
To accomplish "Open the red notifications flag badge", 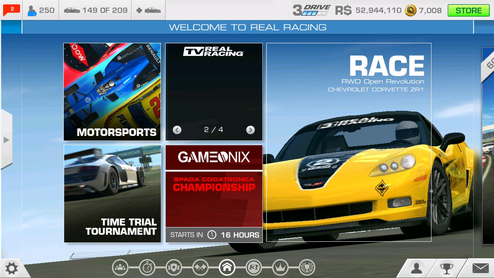I will click(11, 10).
